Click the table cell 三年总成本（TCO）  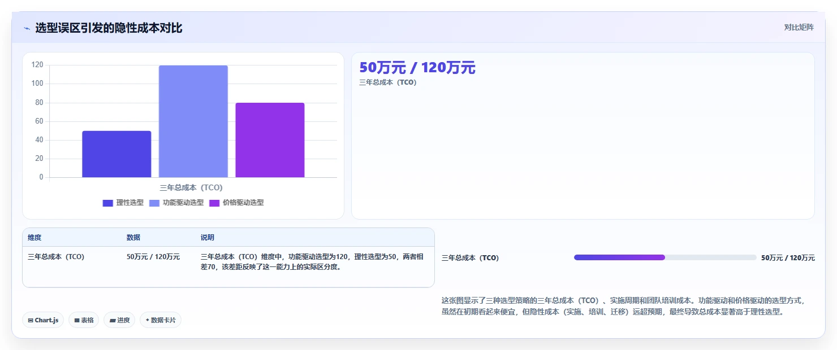point(56,257)
